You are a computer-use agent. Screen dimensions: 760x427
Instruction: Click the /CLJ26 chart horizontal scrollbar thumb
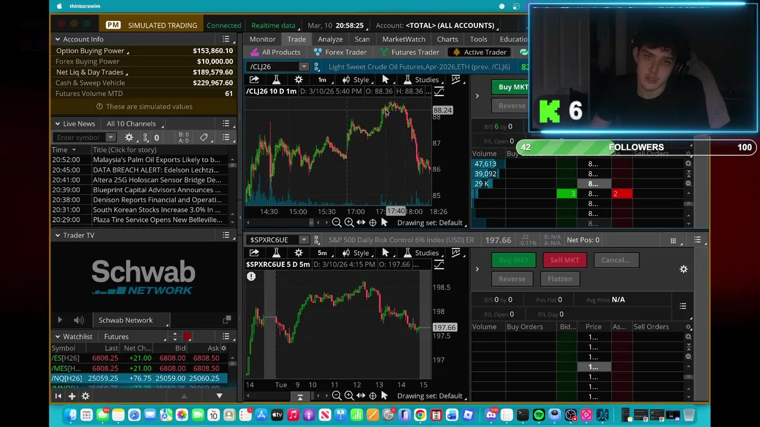tap(311, 222)
